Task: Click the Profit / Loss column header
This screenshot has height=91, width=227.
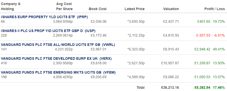Action: tap(215, 9)
